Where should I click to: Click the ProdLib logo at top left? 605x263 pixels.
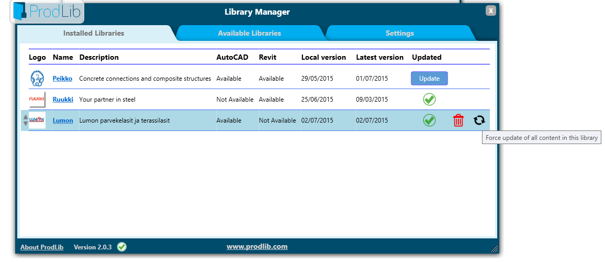(x=47, y=11)
